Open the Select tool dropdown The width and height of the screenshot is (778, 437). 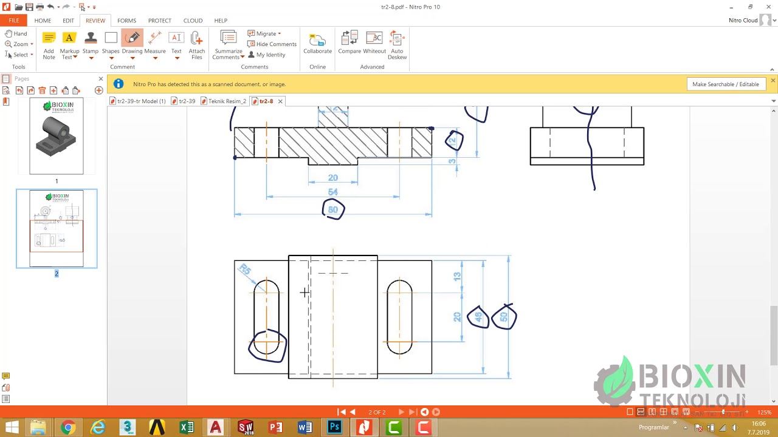[x=32, y=55]
